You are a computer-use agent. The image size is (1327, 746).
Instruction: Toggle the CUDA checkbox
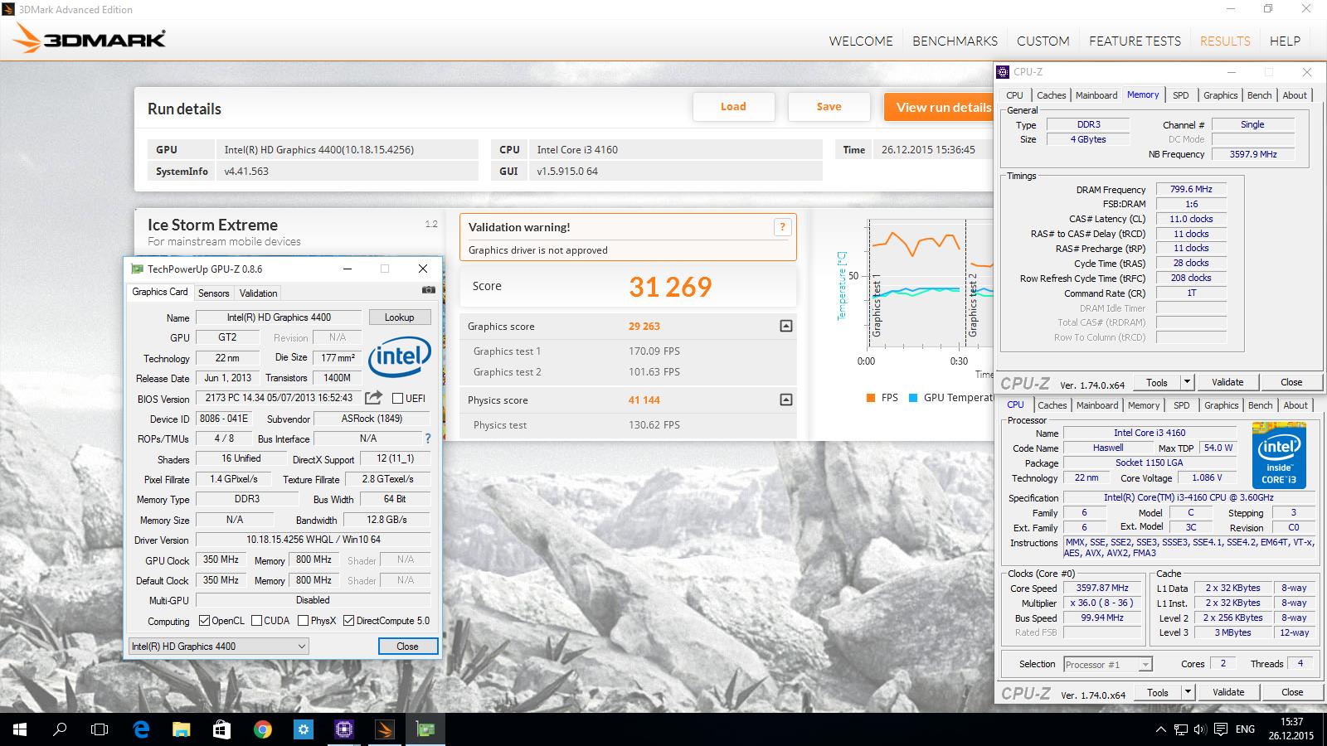point(256,620)
